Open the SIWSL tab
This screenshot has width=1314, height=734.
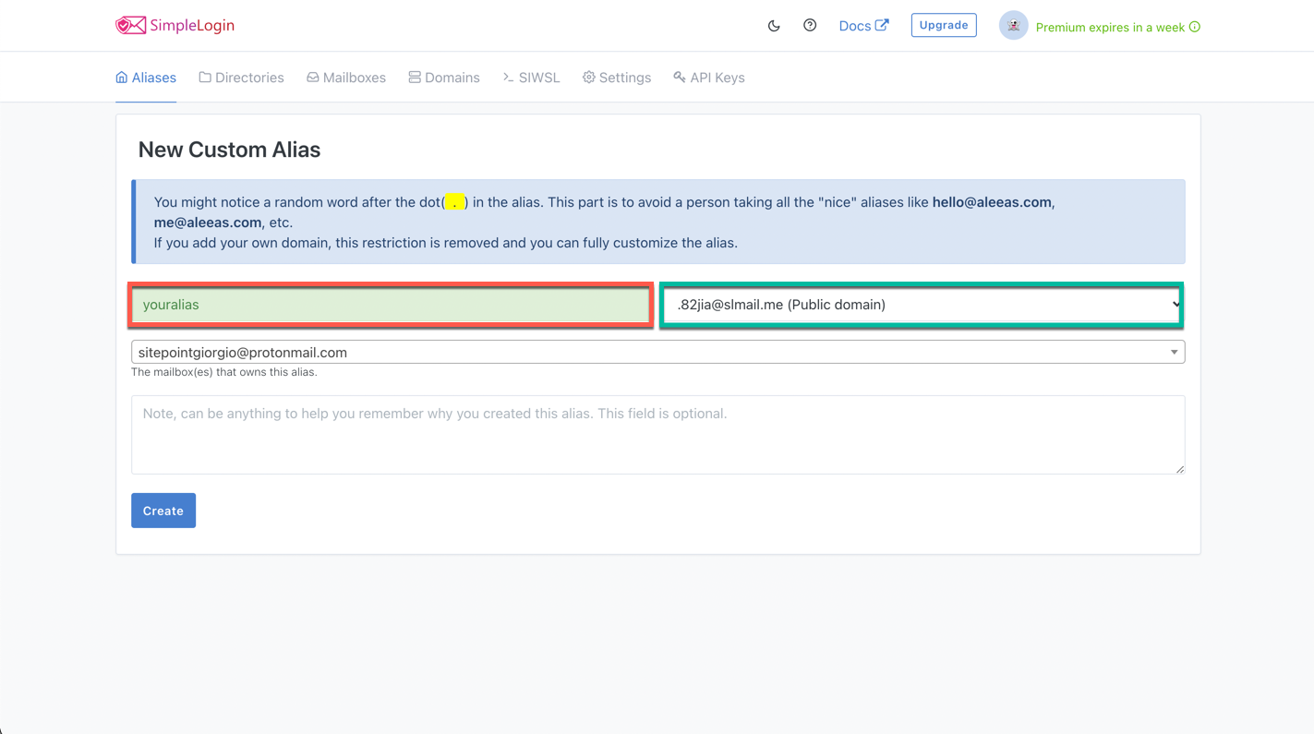tap(532, 78)
